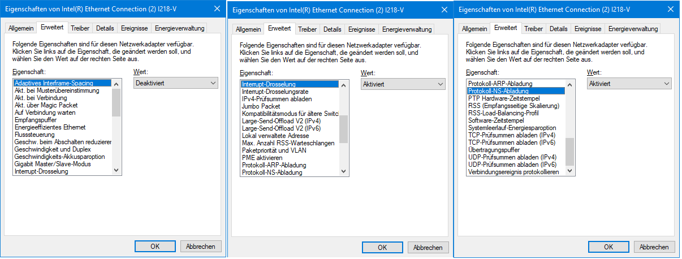Switch to Allgemein tab in left window
Image resolution: width=682 pixels, height=259 pixels.
(x=21, y=28)
